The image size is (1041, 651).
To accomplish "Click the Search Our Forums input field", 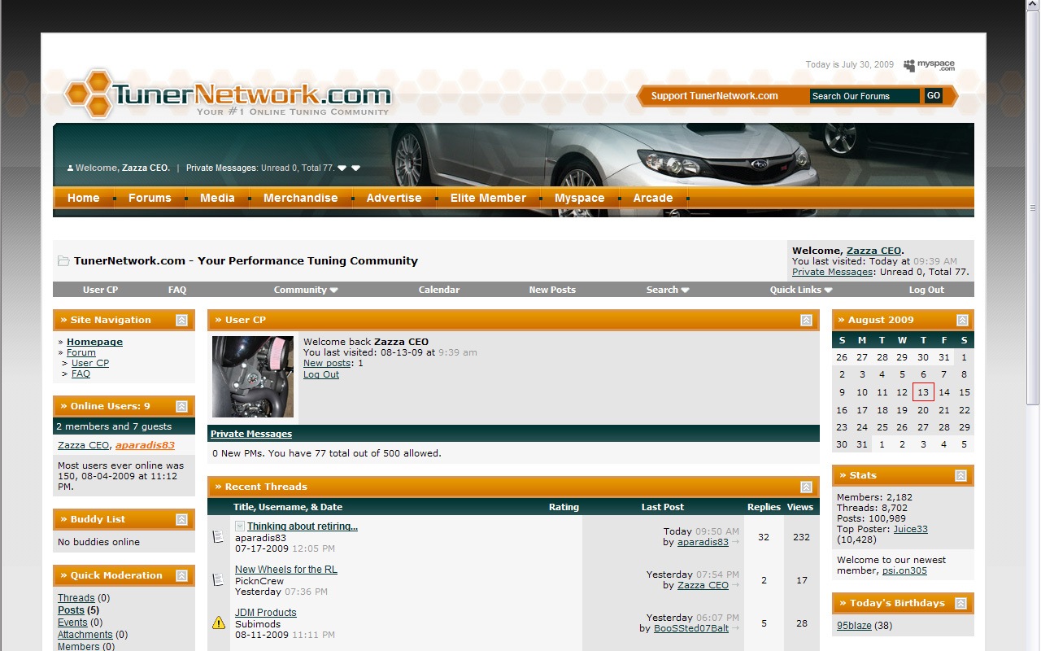I will (865, 96).
